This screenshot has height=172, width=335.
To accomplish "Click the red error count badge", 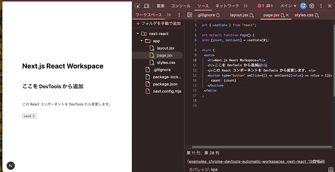I will 261,6.
